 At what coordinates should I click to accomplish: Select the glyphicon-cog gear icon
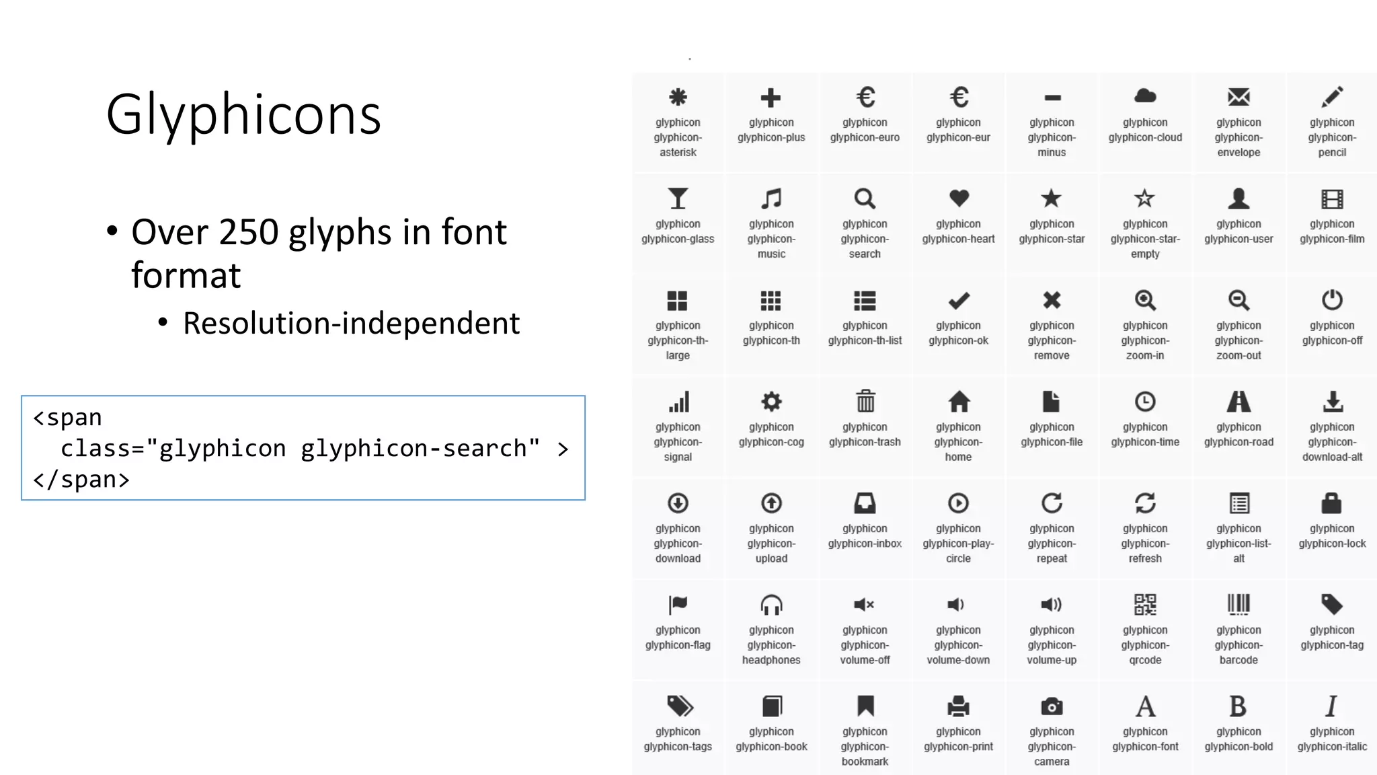pyautogui.click(x=771, y=402)
